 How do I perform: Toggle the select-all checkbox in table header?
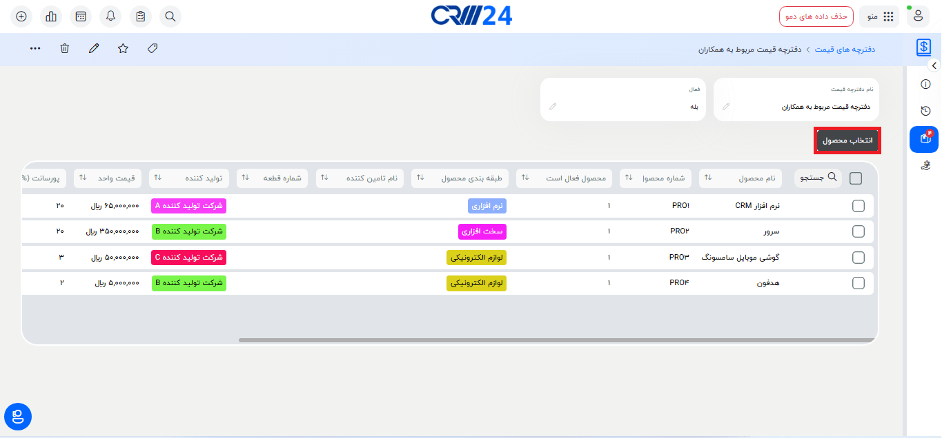click(x=856, y=178)
